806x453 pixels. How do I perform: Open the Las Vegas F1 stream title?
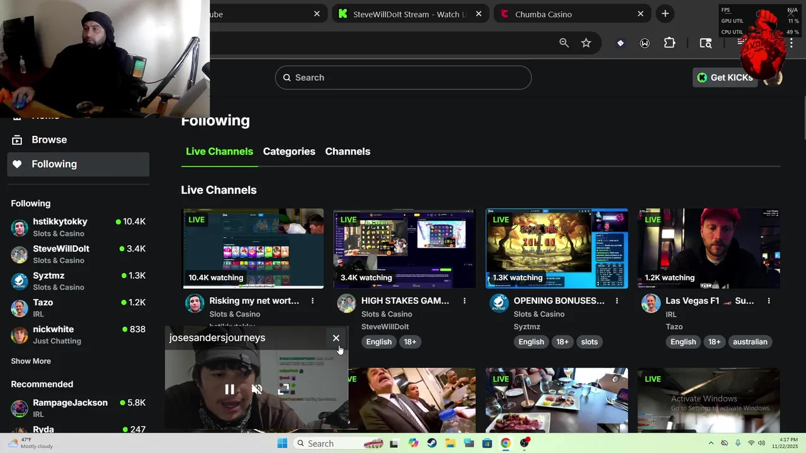(x=710, y=301)
